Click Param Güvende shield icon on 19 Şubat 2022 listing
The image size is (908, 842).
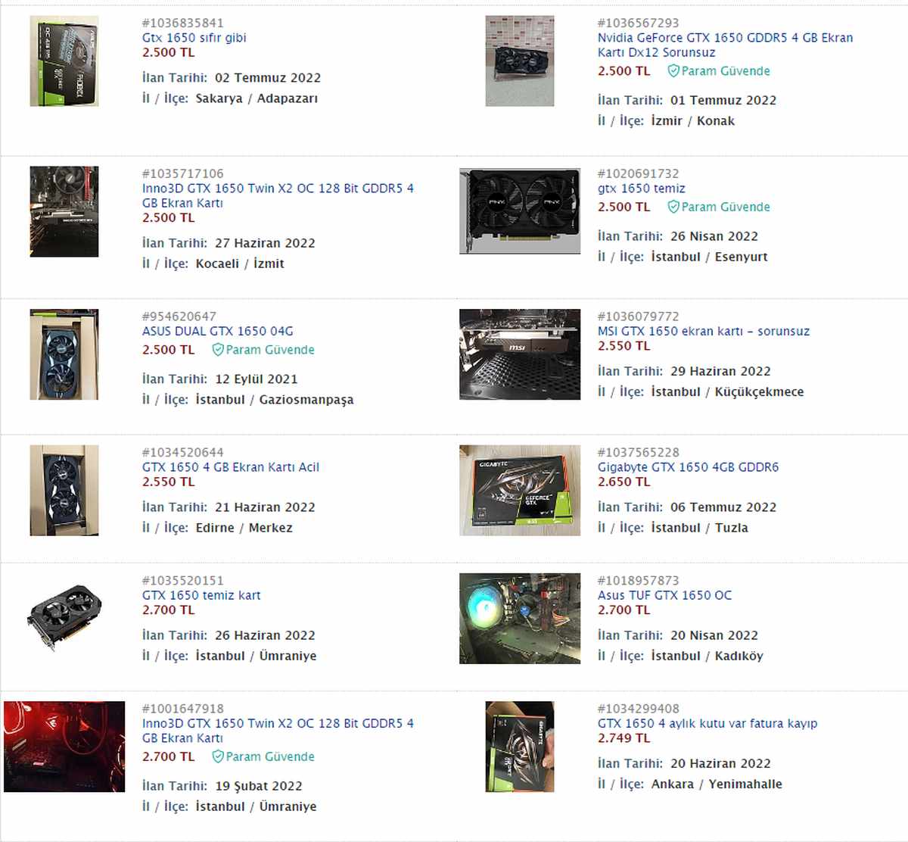coord(217,756)
